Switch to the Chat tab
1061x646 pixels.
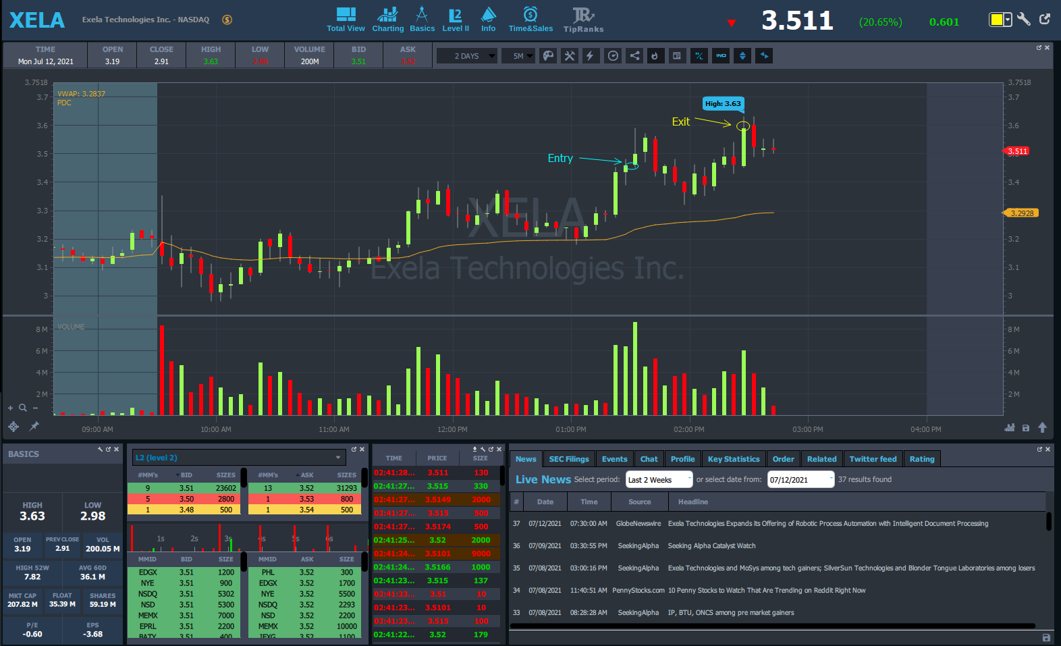[x=649, y=459]
